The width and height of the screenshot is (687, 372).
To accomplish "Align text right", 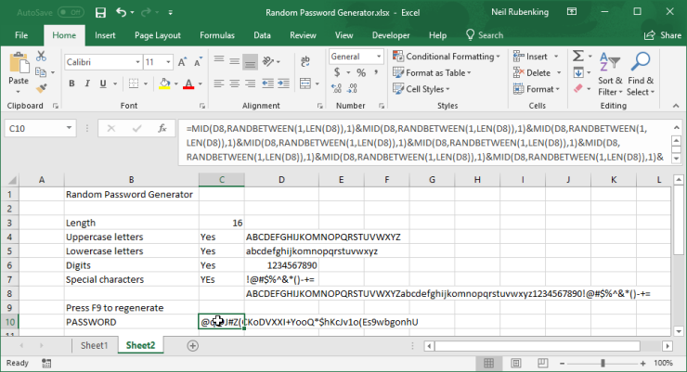I will tap(250, 83).
